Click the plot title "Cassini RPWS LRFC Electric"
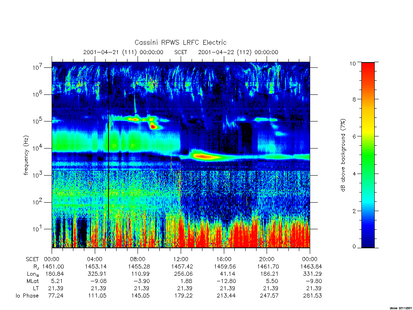This screenshot has height=310, width=413. (x=180, y=43)
